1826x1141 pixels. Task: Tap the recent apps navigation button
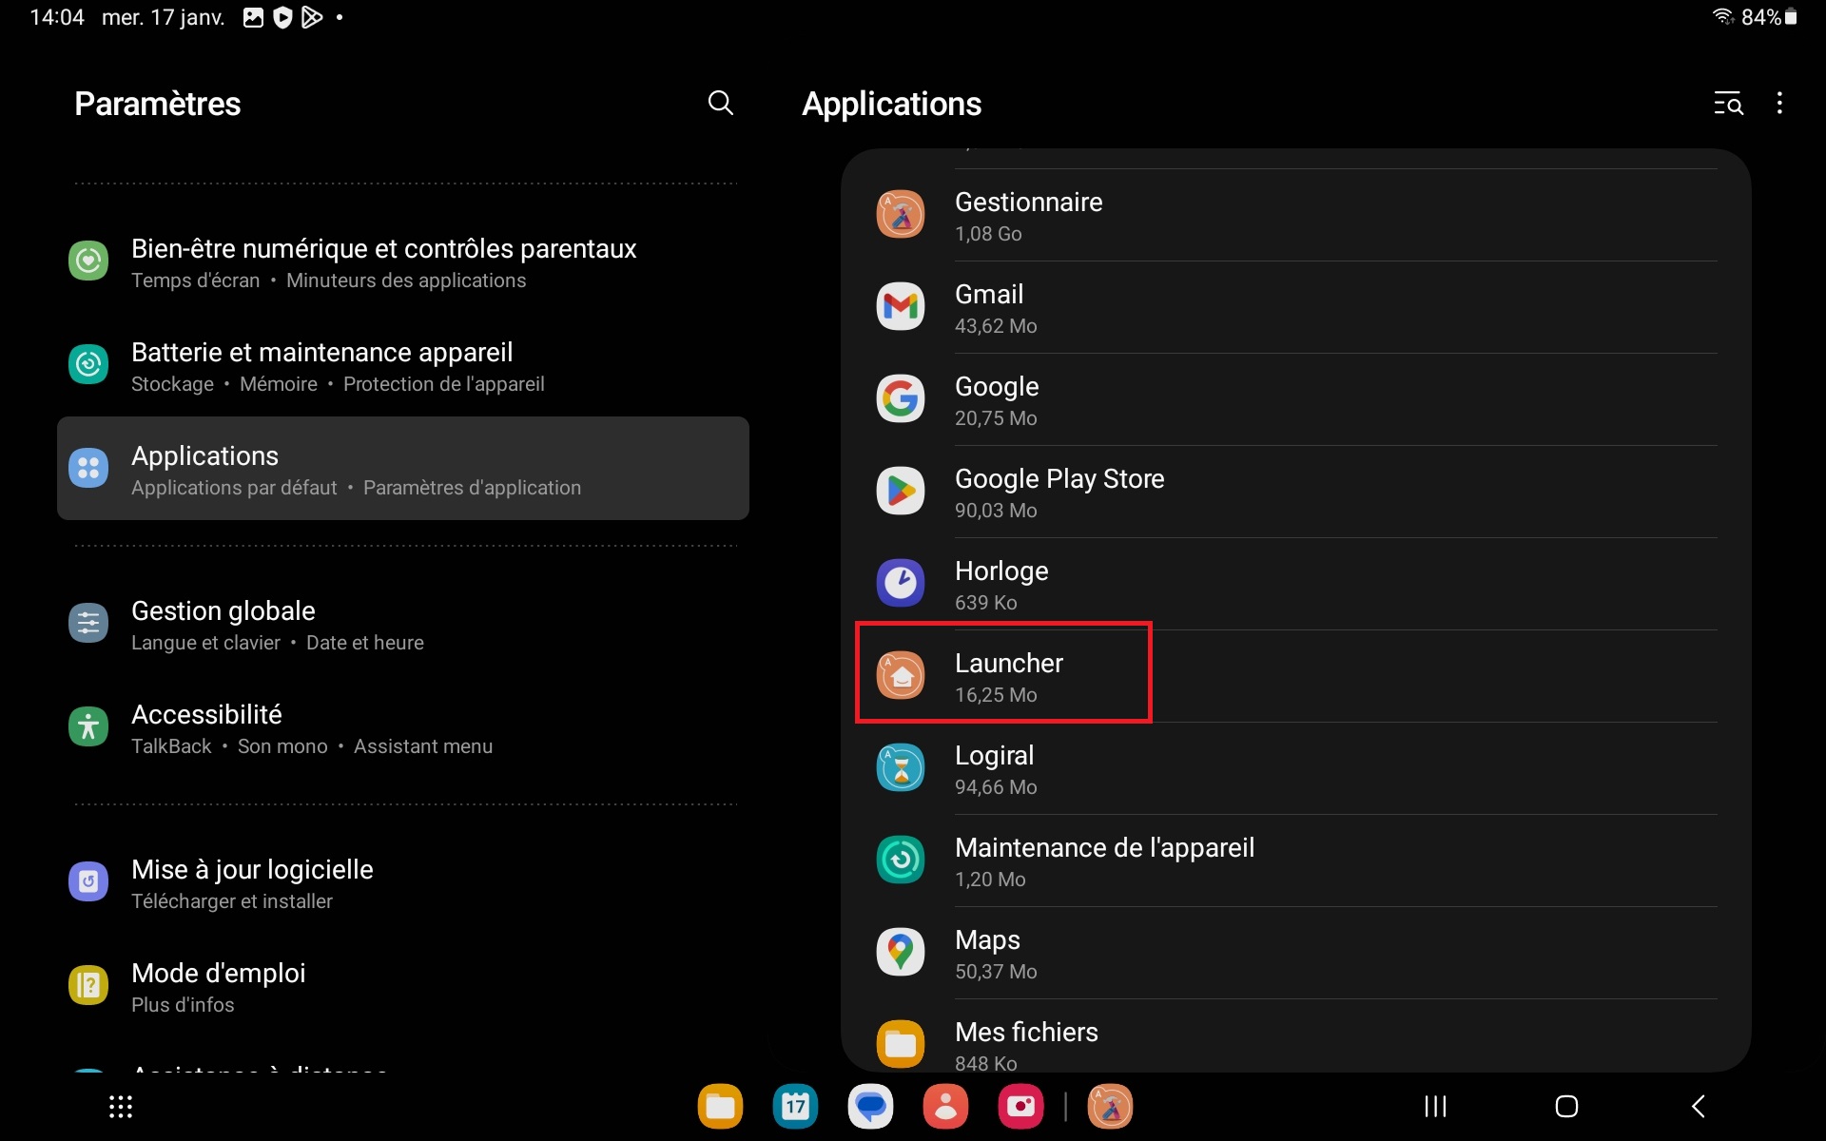tap(1435, 1107)
